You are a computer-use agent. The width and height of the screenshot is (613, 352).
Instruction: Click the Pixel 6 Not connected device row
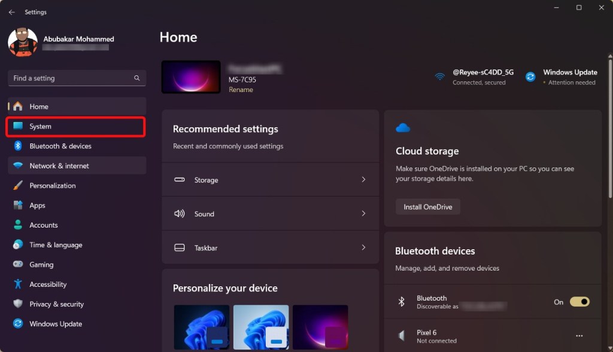(x=493, y=336)
